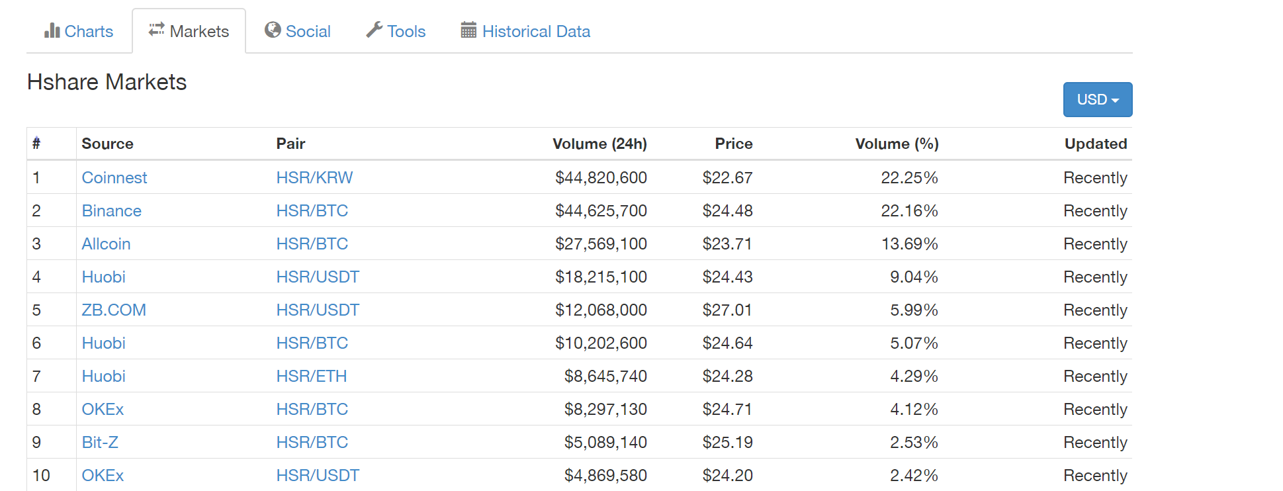This screenshot has width=1283, height=491.
Task: Click the $27,569,100 volume cell
Action: [601, 244]
